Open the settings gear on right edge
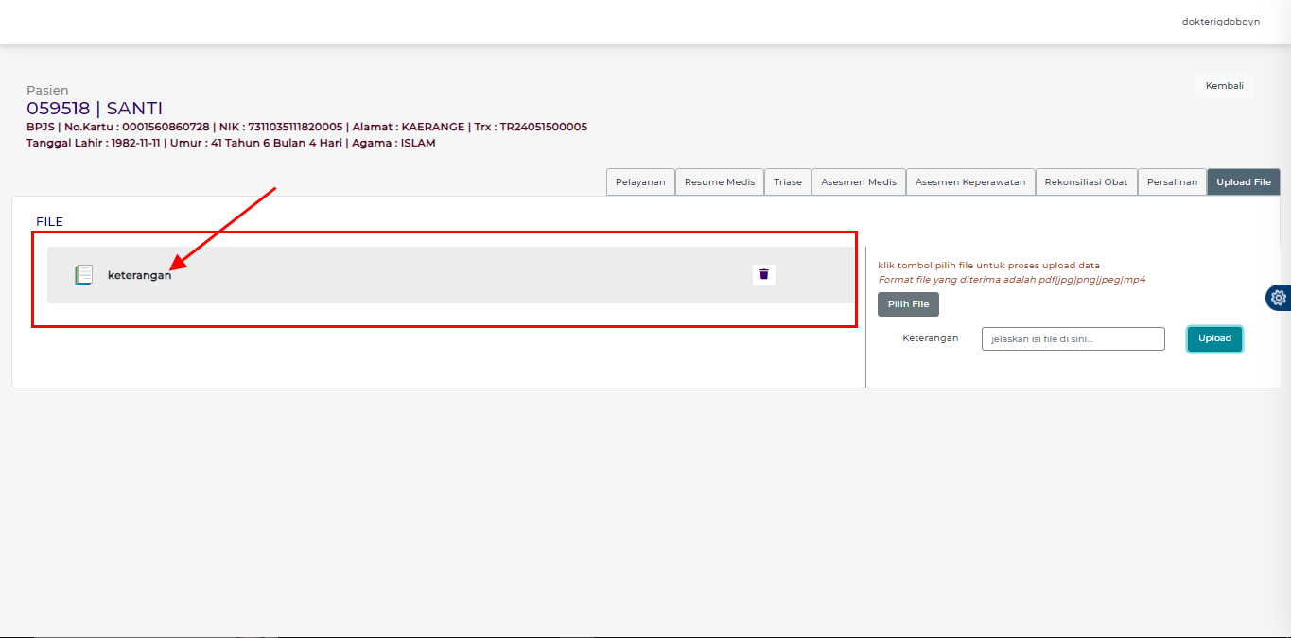The height and width of the screenshot is (638, 1291). [x=1278, y=298]
